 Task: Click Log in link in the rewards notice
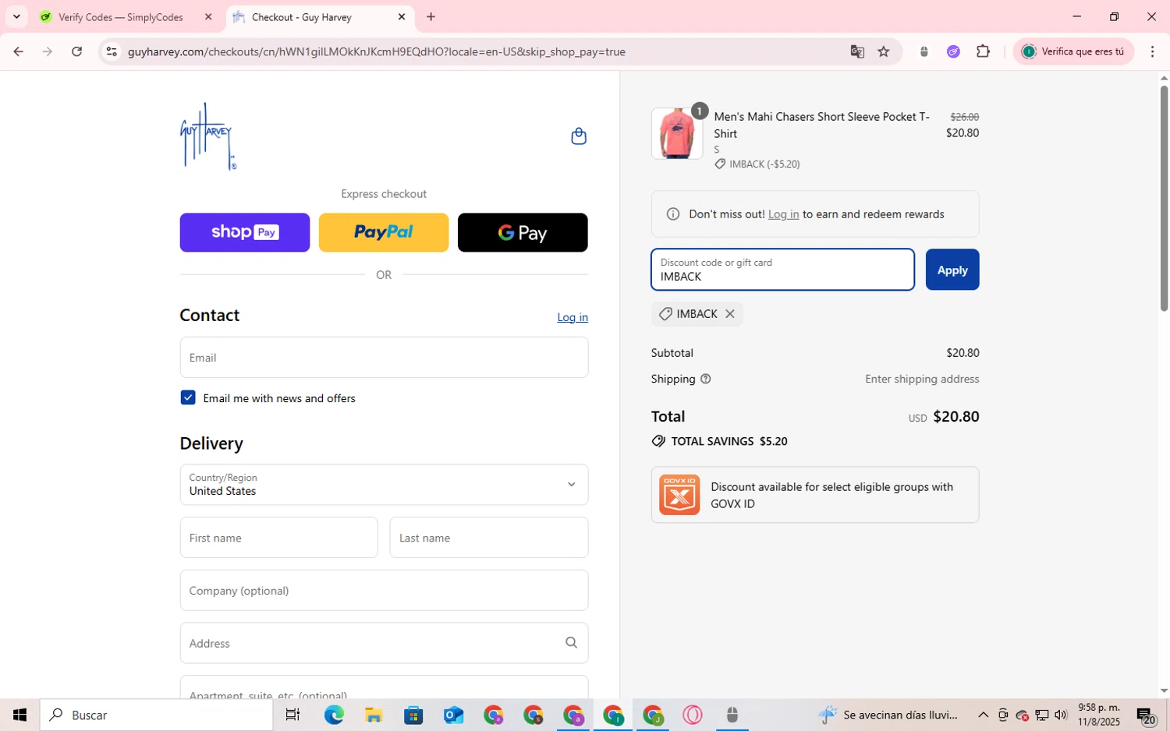(783, 214)
